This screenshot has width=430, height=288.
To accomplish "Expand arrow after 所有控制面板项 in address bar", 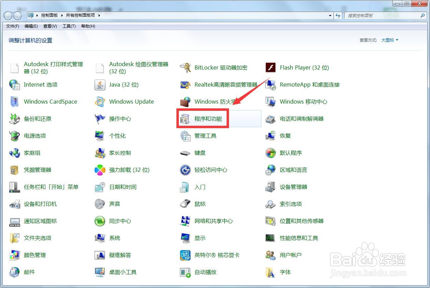I will (99, 15).
